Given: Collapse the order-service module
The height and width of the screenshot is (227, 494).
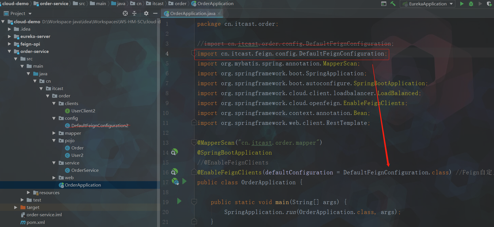Looking at the screenshot, I should 9,51.
